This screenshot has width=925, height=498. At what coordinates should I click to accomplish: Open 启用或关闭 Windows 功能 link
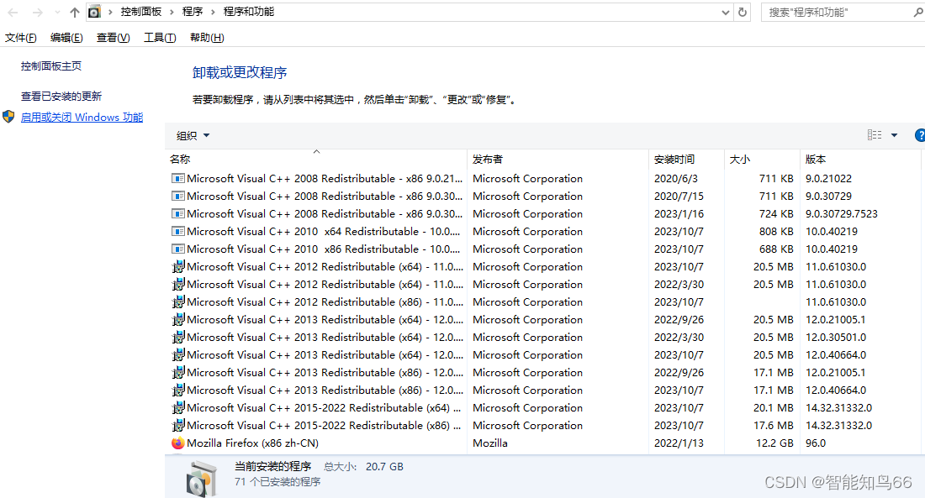coord(82,118)
